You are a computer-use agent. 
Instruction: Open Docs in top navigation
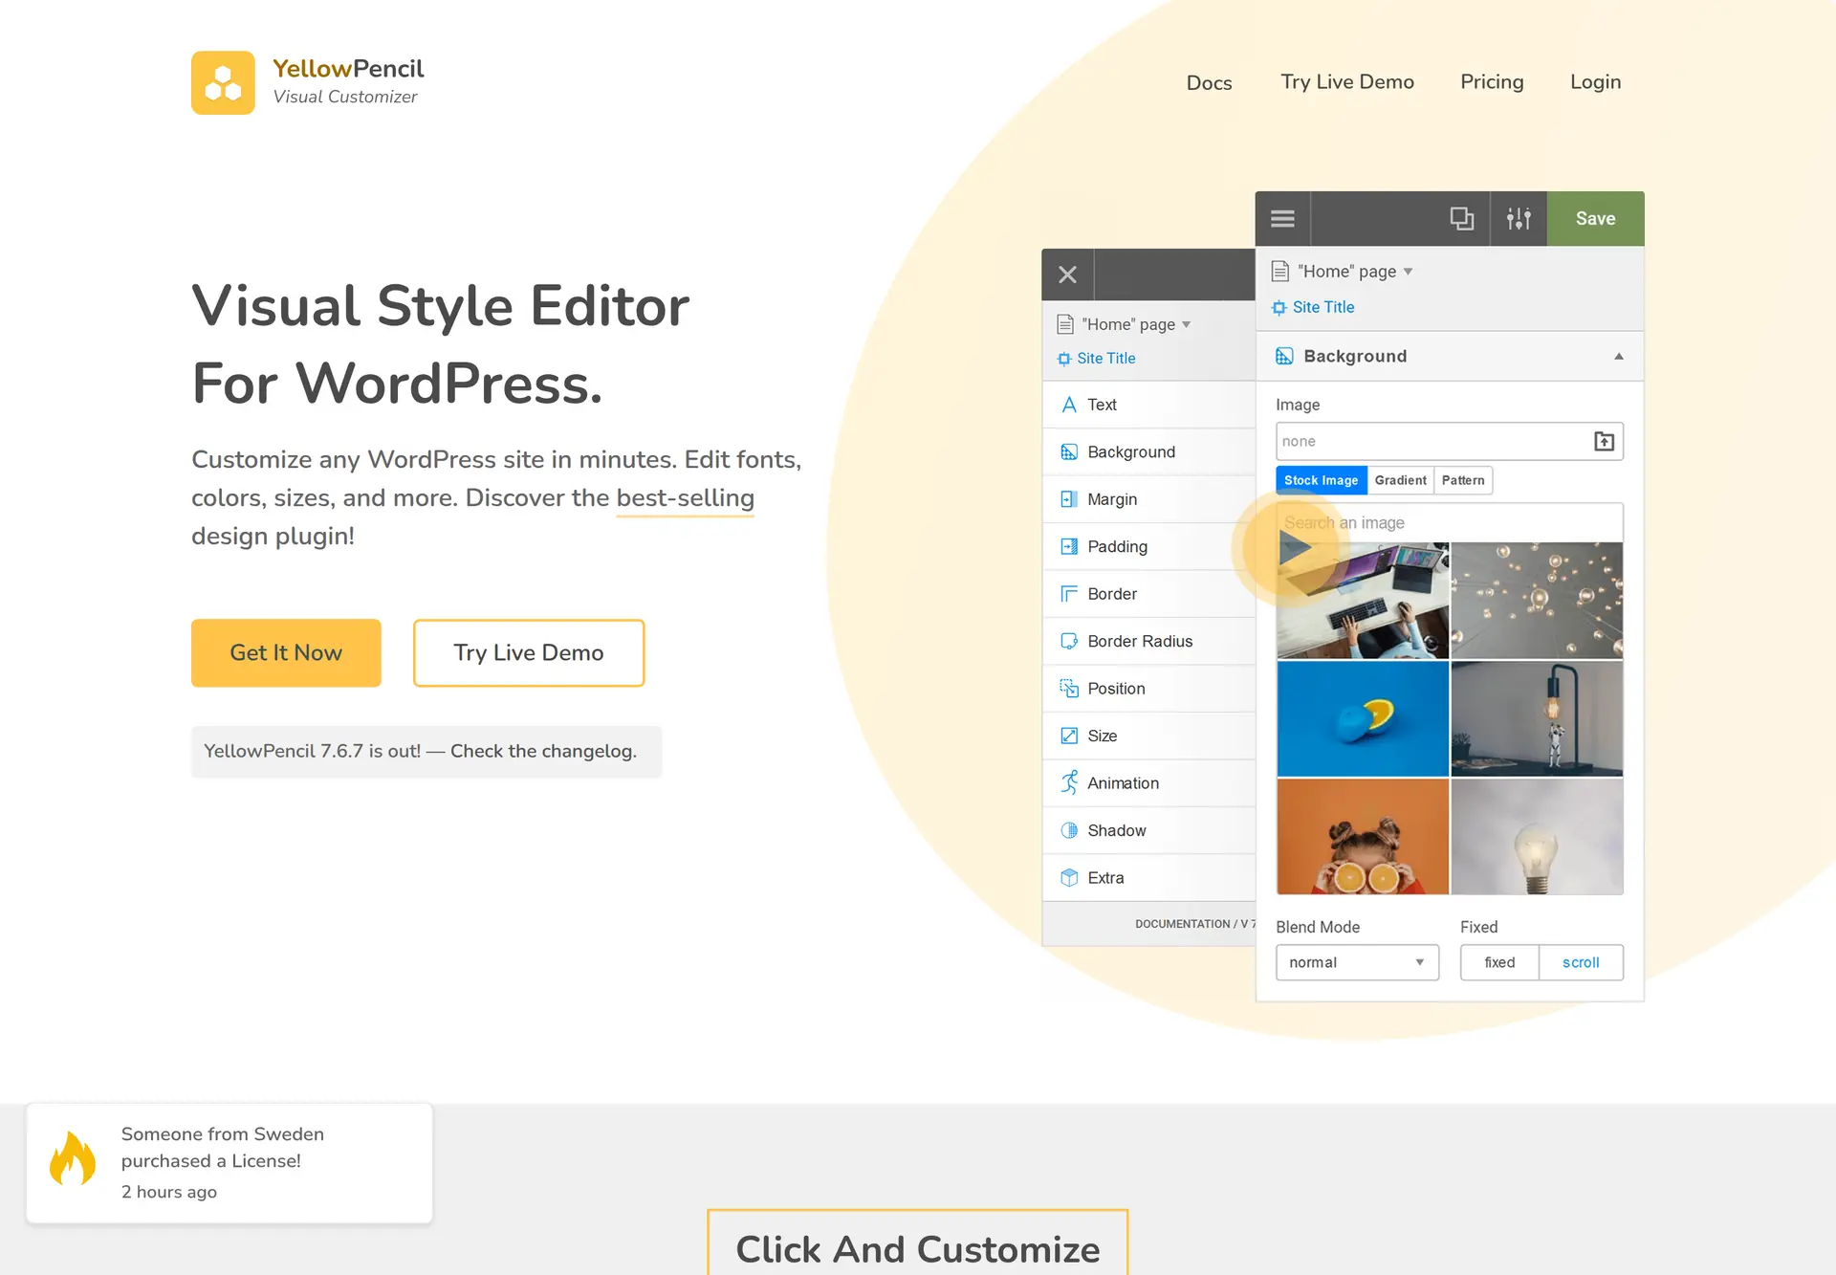[1209, 82]
